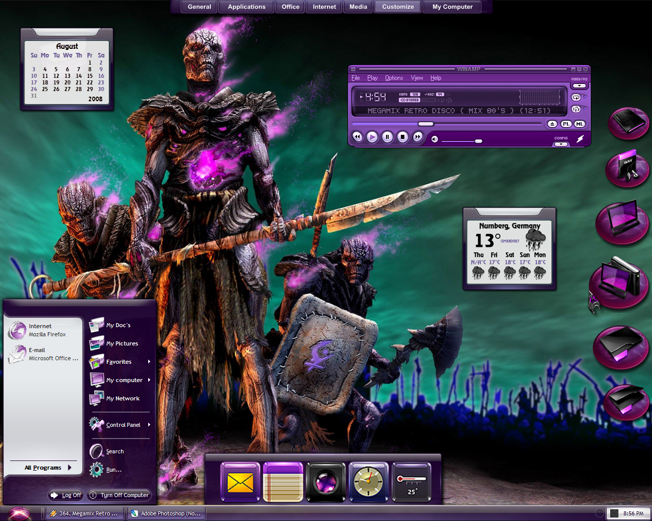Image resolution: width=652 pixels, height=521 pixels.
Task: Mute sound via Winamp speaker icon
Action: click(434, 139)
